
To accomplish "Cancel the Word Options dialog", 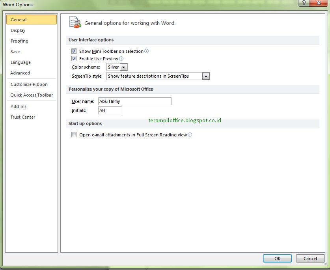I will click(310, 258).
